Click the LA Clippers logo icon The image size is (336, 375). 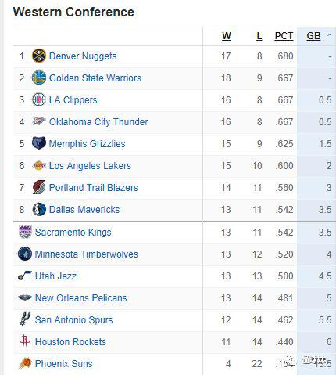39,99
